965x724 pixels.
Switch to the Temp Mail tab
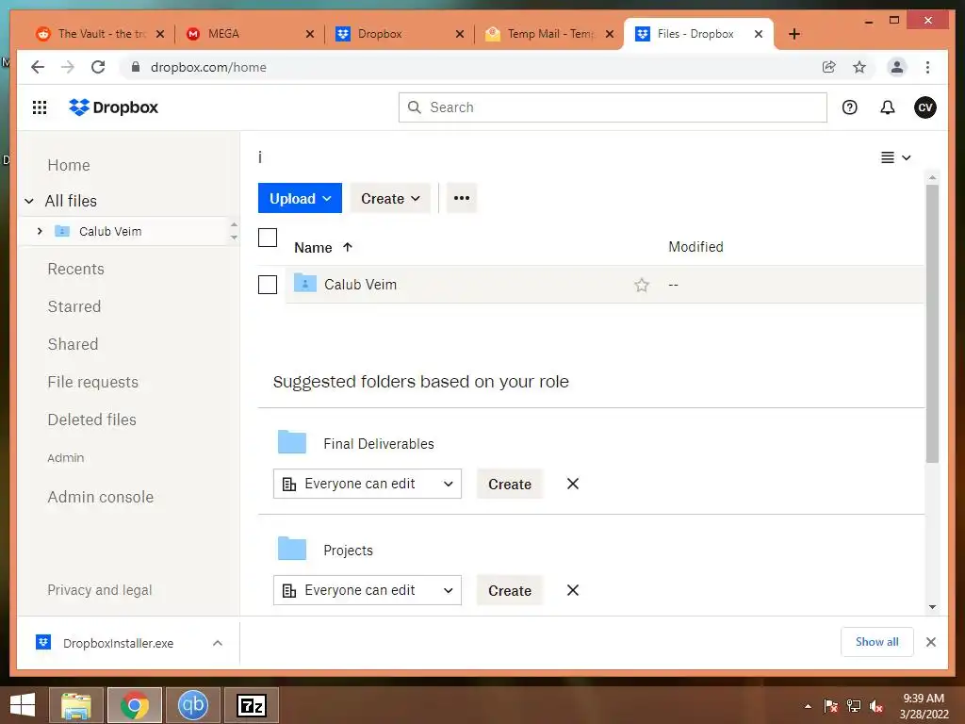549,34
